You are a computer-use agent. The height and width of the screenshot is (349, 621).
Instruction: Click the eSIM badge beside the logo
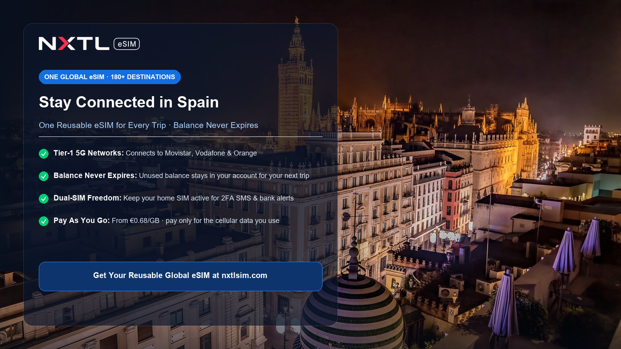click(x=127, y=44)
